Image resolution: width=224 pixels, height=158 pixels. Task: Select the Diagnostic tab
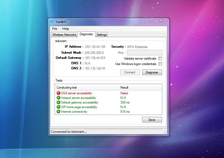pos(86,34)
